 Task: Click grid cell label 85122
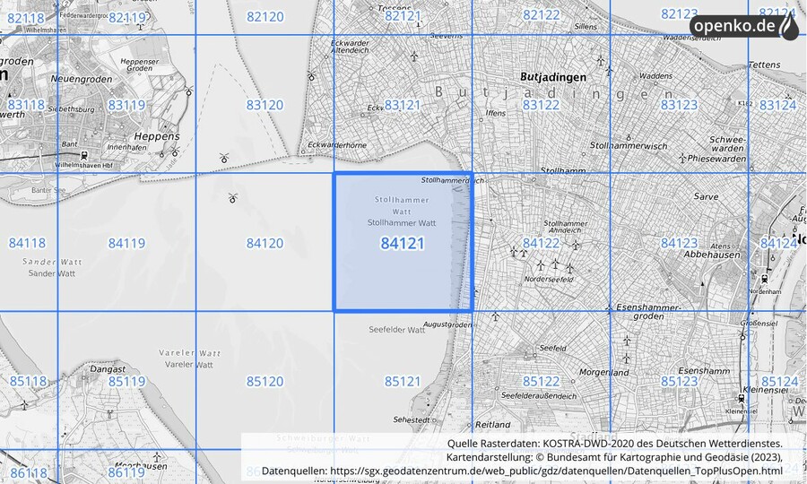541,382
